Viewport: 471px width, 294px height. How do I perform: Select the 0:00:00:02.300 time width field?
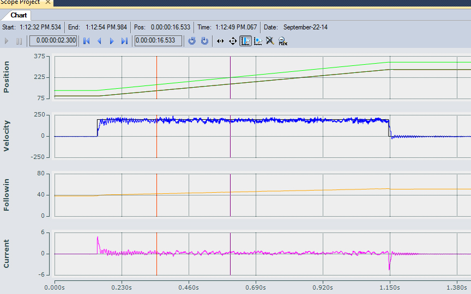click(x=53, y=41)
